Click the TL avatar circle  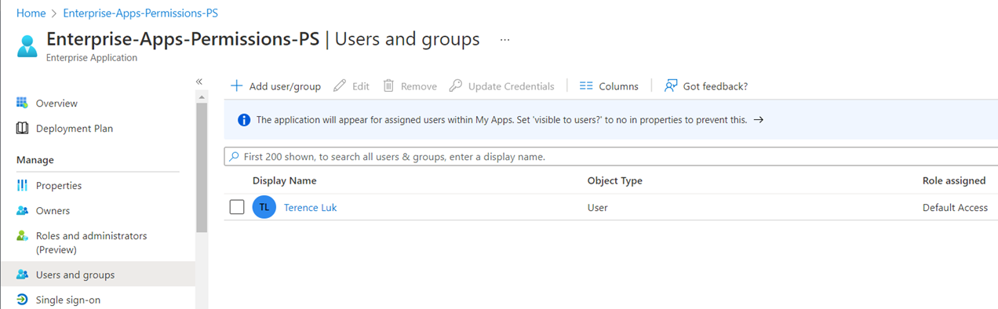coord(264,207)
